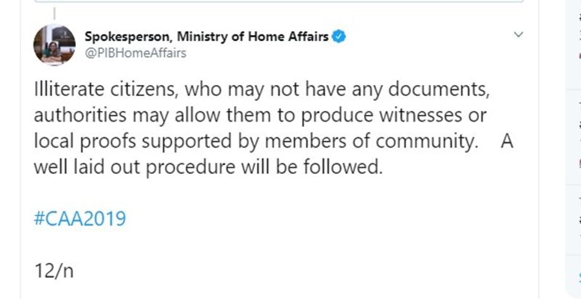The image size is (581, 299).
Task: Click the blue verified badge
Action: (x=339, y=37)
